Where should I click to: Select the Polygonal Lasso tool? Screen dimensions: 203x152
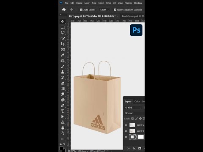[x=63, y=33]
